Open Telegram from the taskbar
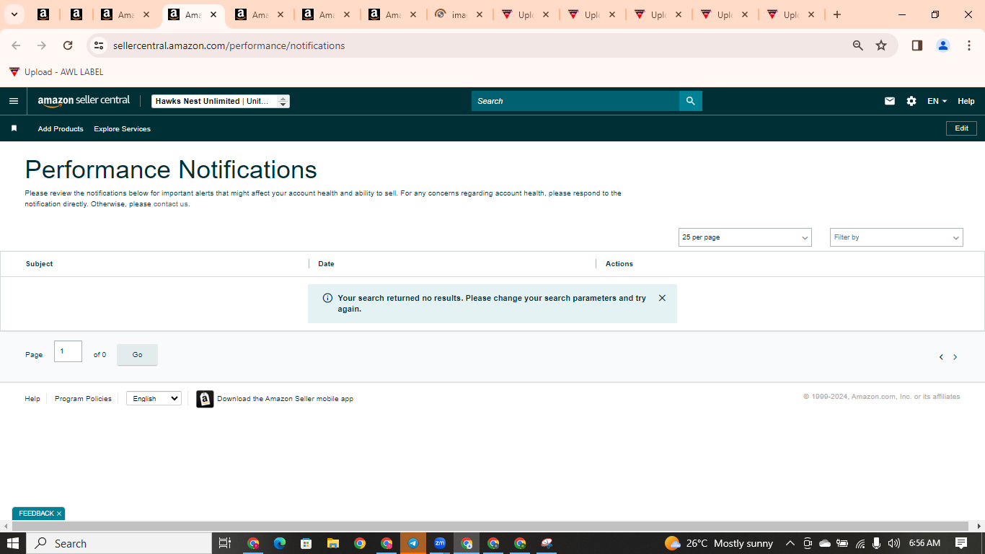Image resolution: width=985 pixels, height=554 pixels. pyautogui.click(x=413, y=543)
